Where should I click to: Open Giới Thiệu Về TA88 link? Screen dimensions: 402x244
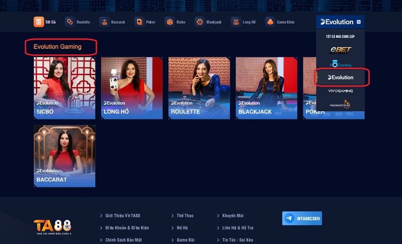(x=123, y=215)
